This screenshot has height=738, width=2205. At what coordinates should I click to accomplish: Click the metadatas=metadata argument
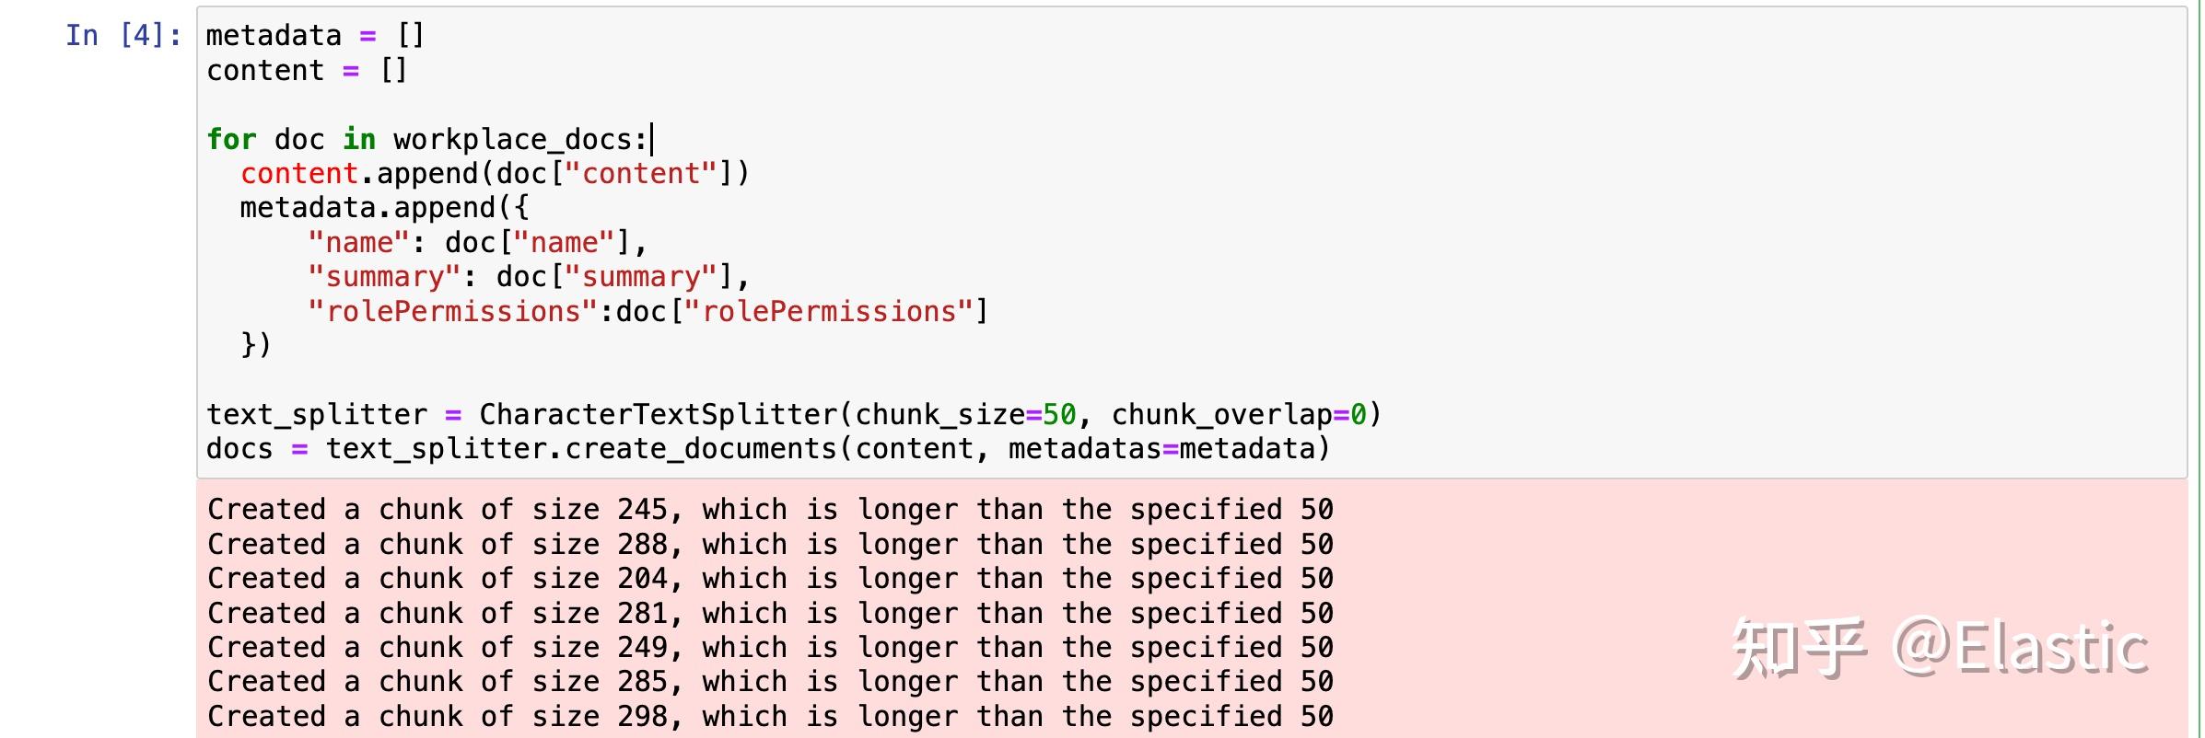click(x=1168, y=449)
